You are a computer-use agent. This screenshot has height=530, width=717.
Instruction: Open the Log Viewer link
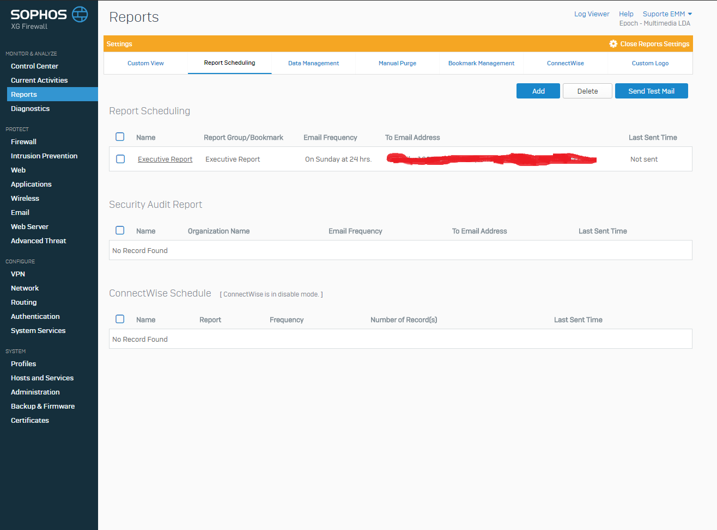pos(592,14)
